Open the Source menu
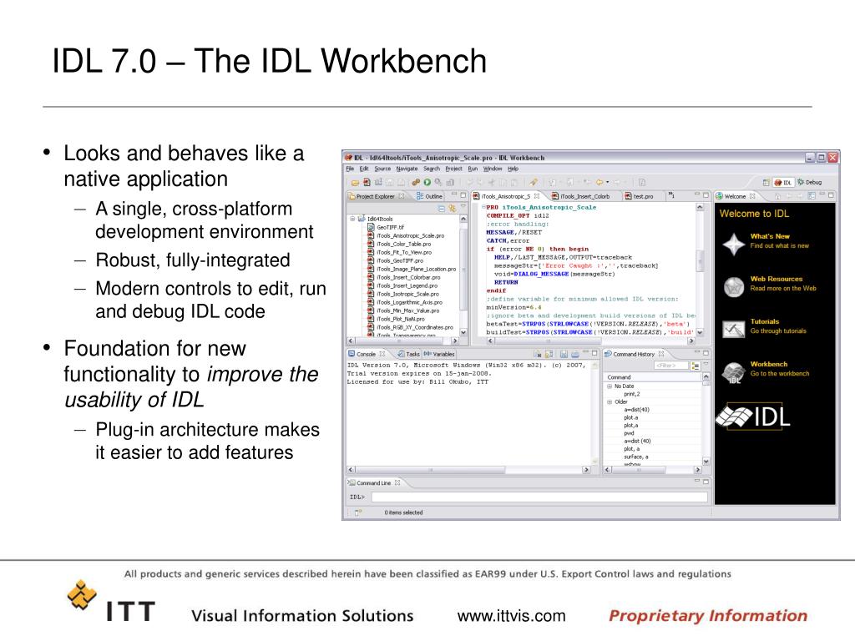 pyautogui.click(x=382, y=169)
